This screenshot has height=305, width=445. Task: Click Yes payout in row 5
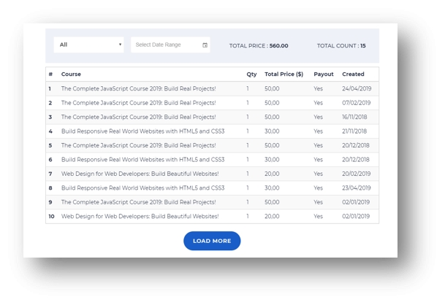pyautogui.click(x=318, y=145)
